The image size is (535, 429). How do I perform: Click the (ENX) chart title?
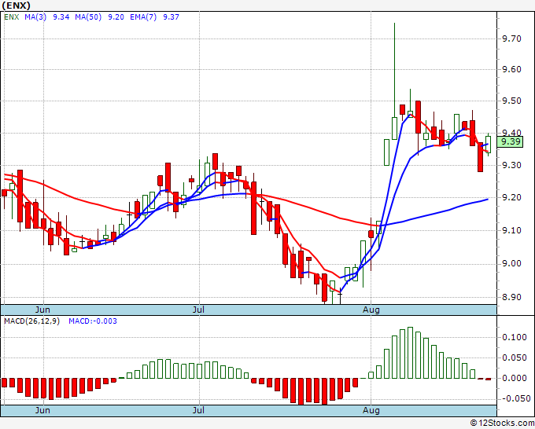point(16,5)
